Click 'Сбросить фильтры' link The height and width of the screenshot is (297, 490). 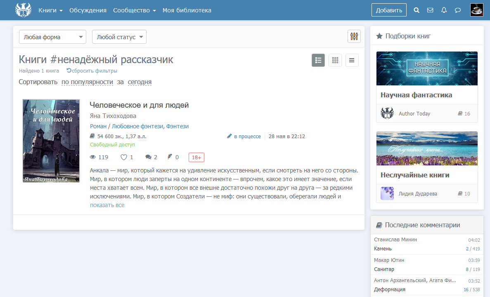(92, 71)
